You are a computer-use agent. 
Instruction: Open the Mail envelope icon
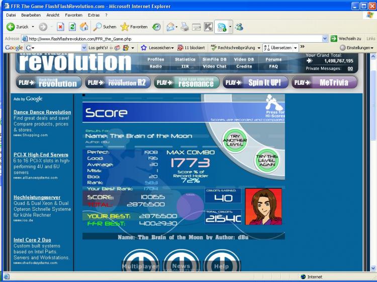coord(170,27)
